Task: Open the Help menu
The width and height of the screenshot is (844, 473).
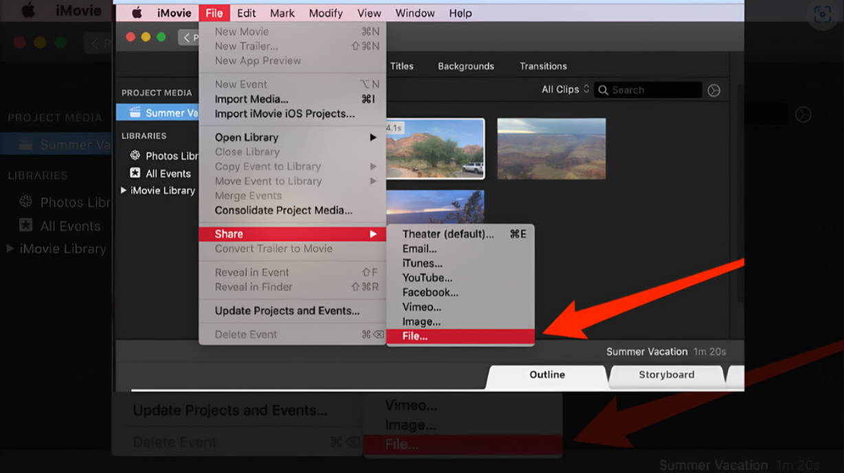Action: [460, 13]
